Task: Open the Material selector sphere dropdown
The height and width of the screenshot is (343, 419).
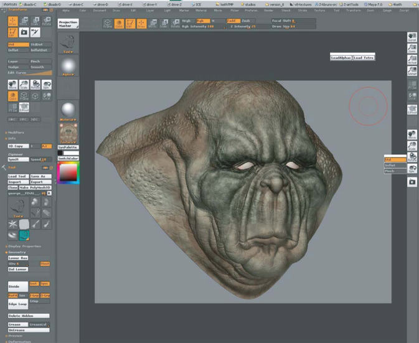Action: pyautogui.click(x=68, y=111)
